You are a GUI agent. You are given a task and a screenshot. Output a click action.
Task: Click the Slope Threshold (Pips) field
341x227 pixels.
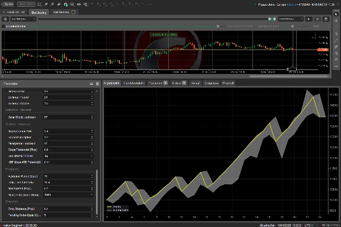pos(69,150)
